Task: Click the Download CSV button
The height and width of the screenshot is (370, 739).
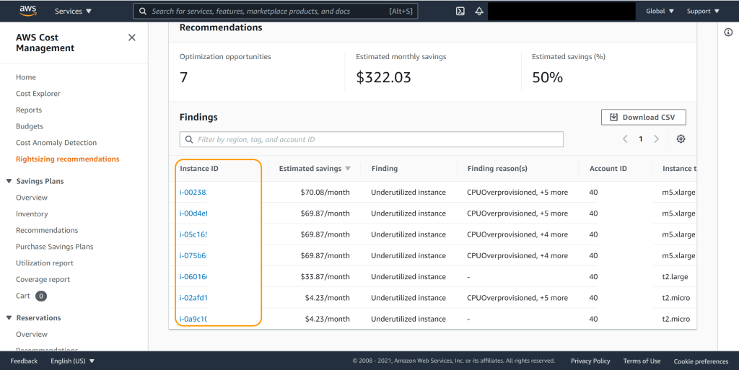Action: point(643,118)
